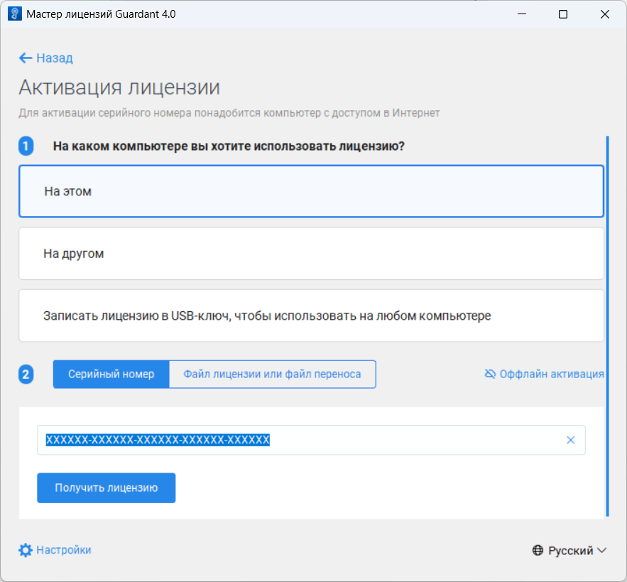Choose the "На другом" computer option
627x582 pixels.
pyautogui.click(x=311, y=254)
